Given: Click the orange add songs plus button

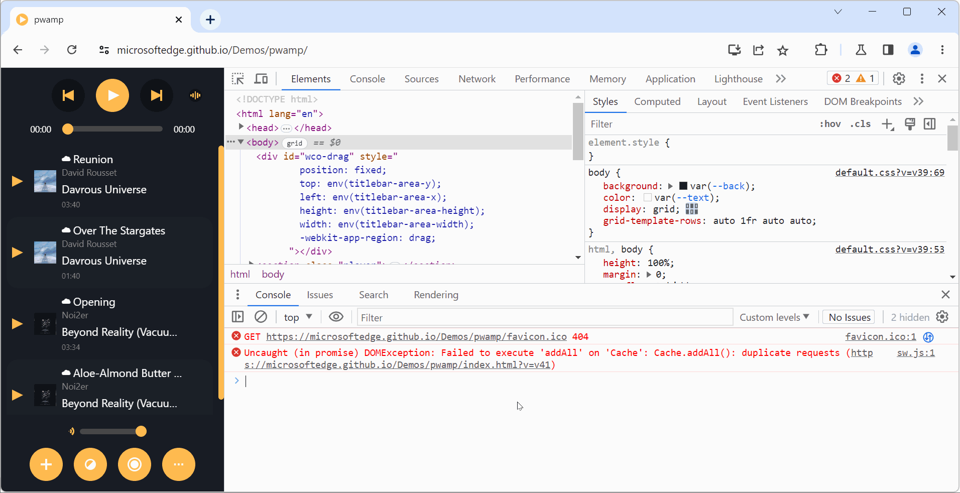Looking at the screenshot, I should (46, 464).
